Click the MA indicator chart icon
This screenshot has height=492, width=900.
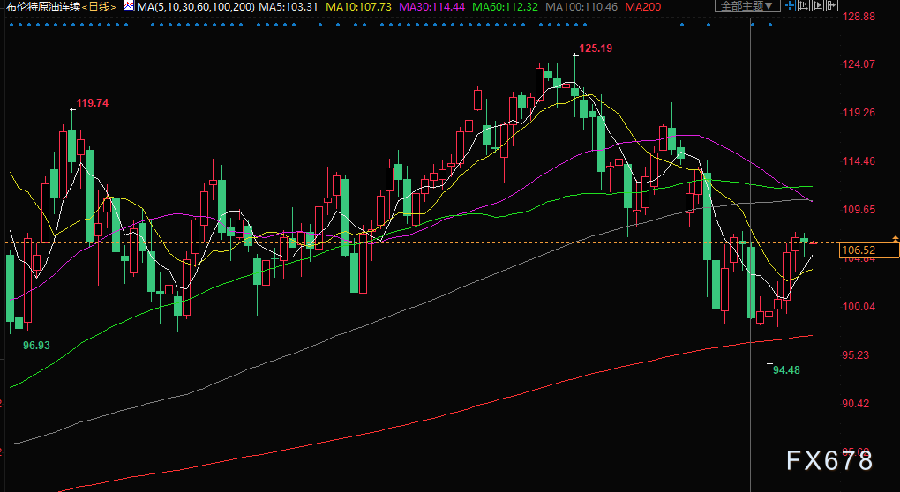point(129,6)
